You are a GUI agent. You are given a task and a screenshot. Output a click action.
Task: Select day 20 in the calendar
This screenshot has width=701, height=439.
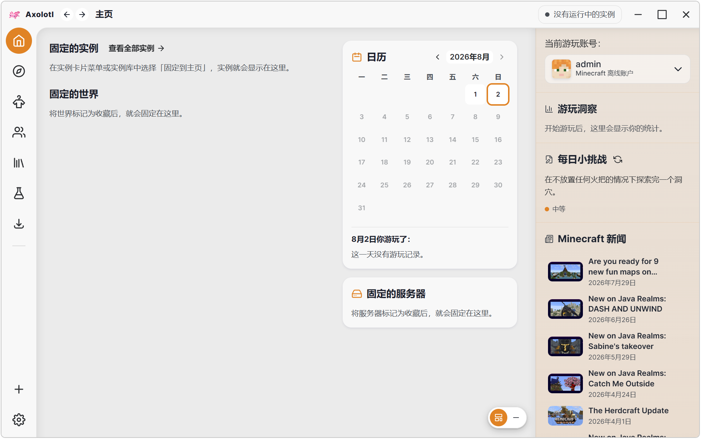(430, 162)
